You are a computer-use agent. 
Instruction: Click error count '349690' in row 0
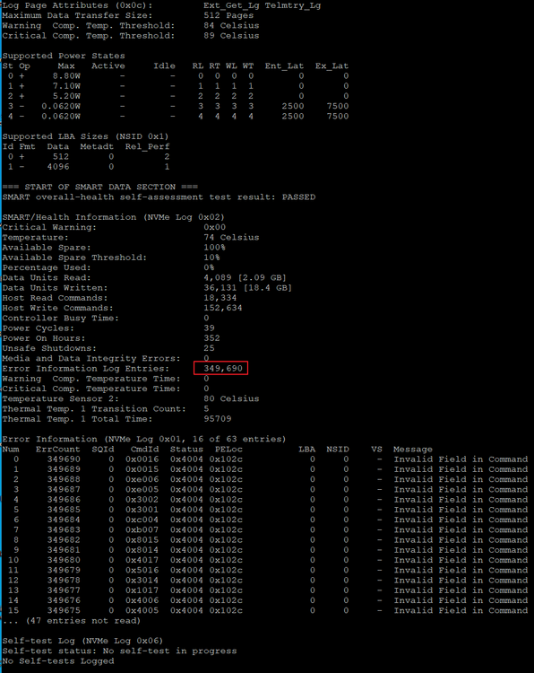[64, 459]
